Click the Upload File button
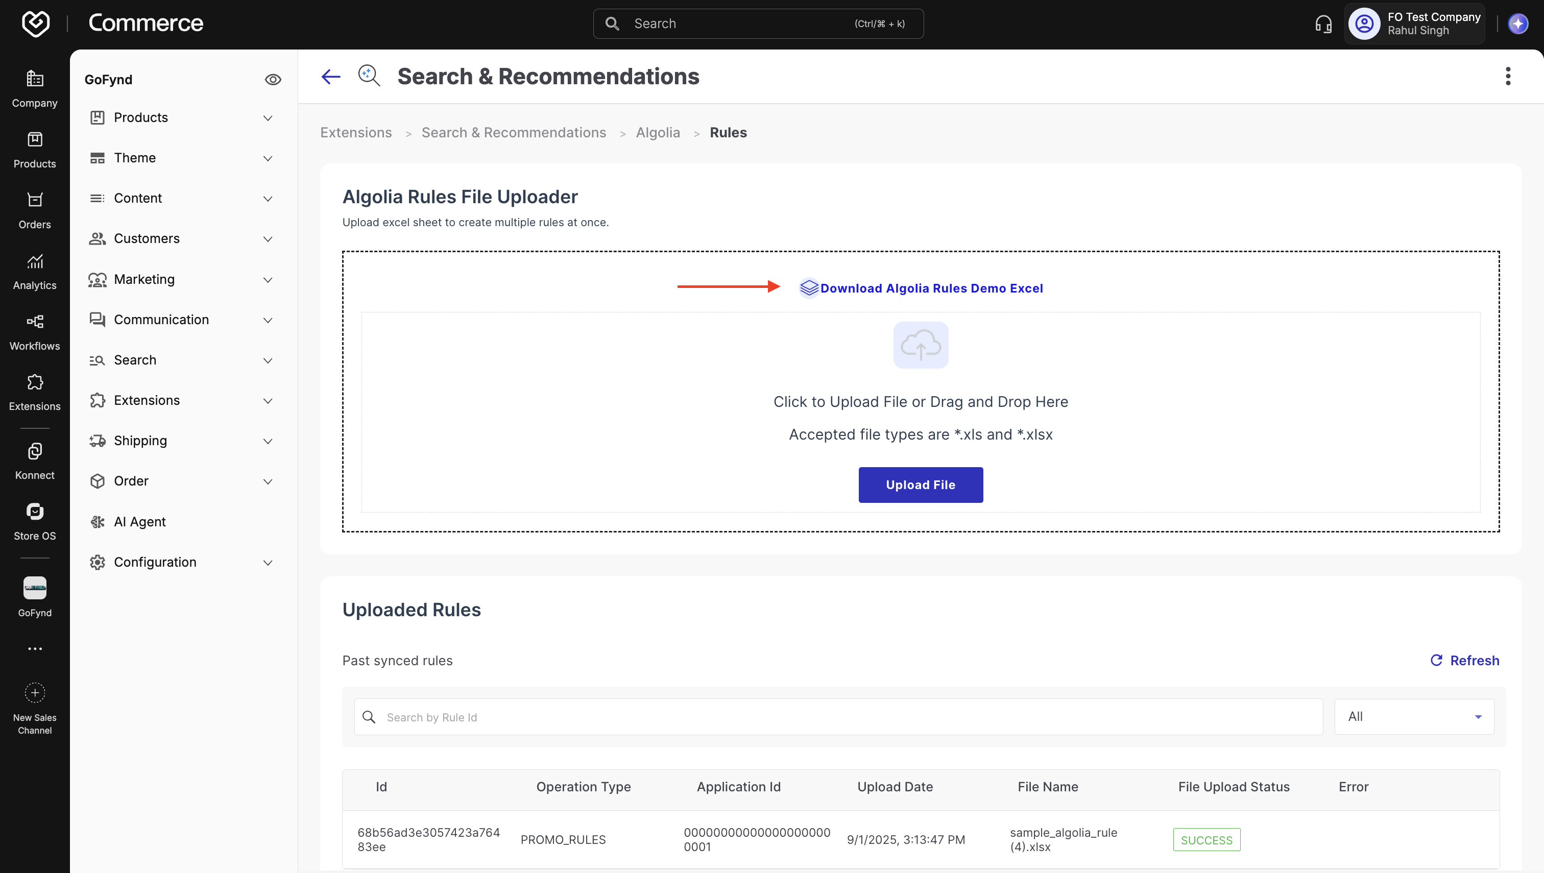The width and height of the screenshot is (1544, 873). (921, 485)
